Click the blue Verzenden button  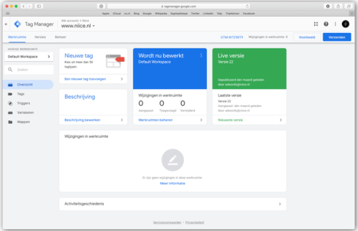[x=337, y=37]
